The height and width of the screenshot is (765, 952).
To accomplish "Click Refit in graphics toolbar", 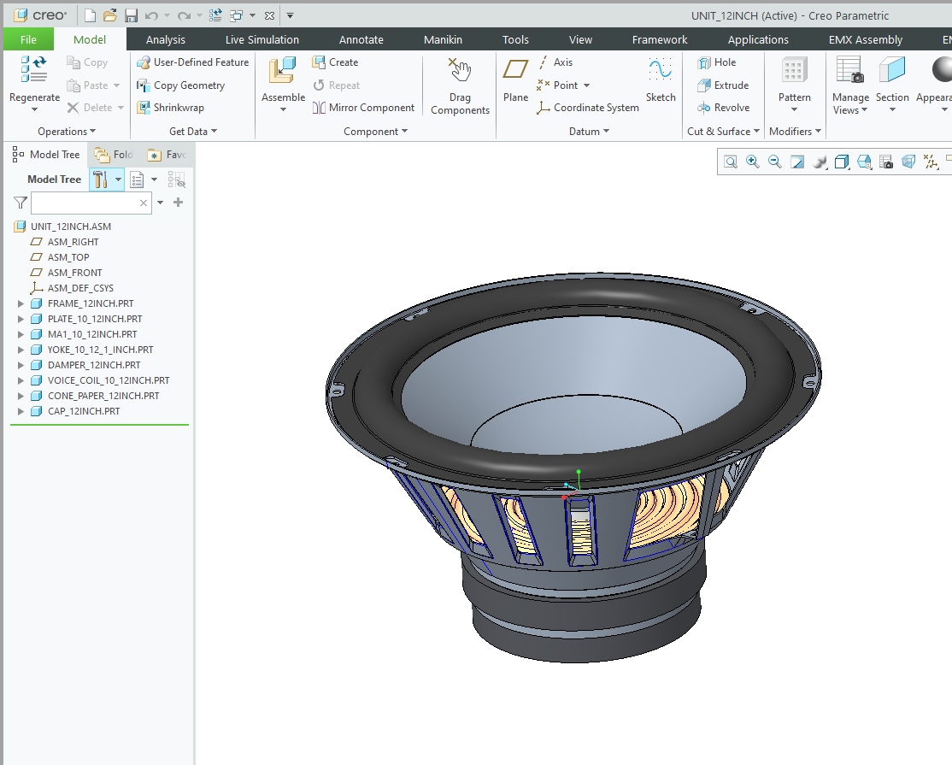I will [731, 162].
